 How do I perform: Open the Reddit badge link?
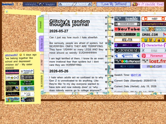(154, 19)
